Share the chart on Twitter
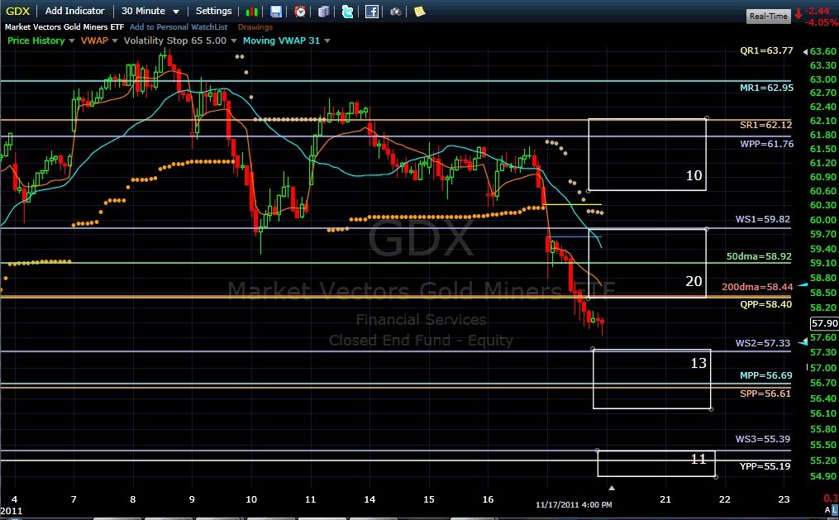Image resolution: width=839 pixels, height=520 pixels. tap(348, 12)
